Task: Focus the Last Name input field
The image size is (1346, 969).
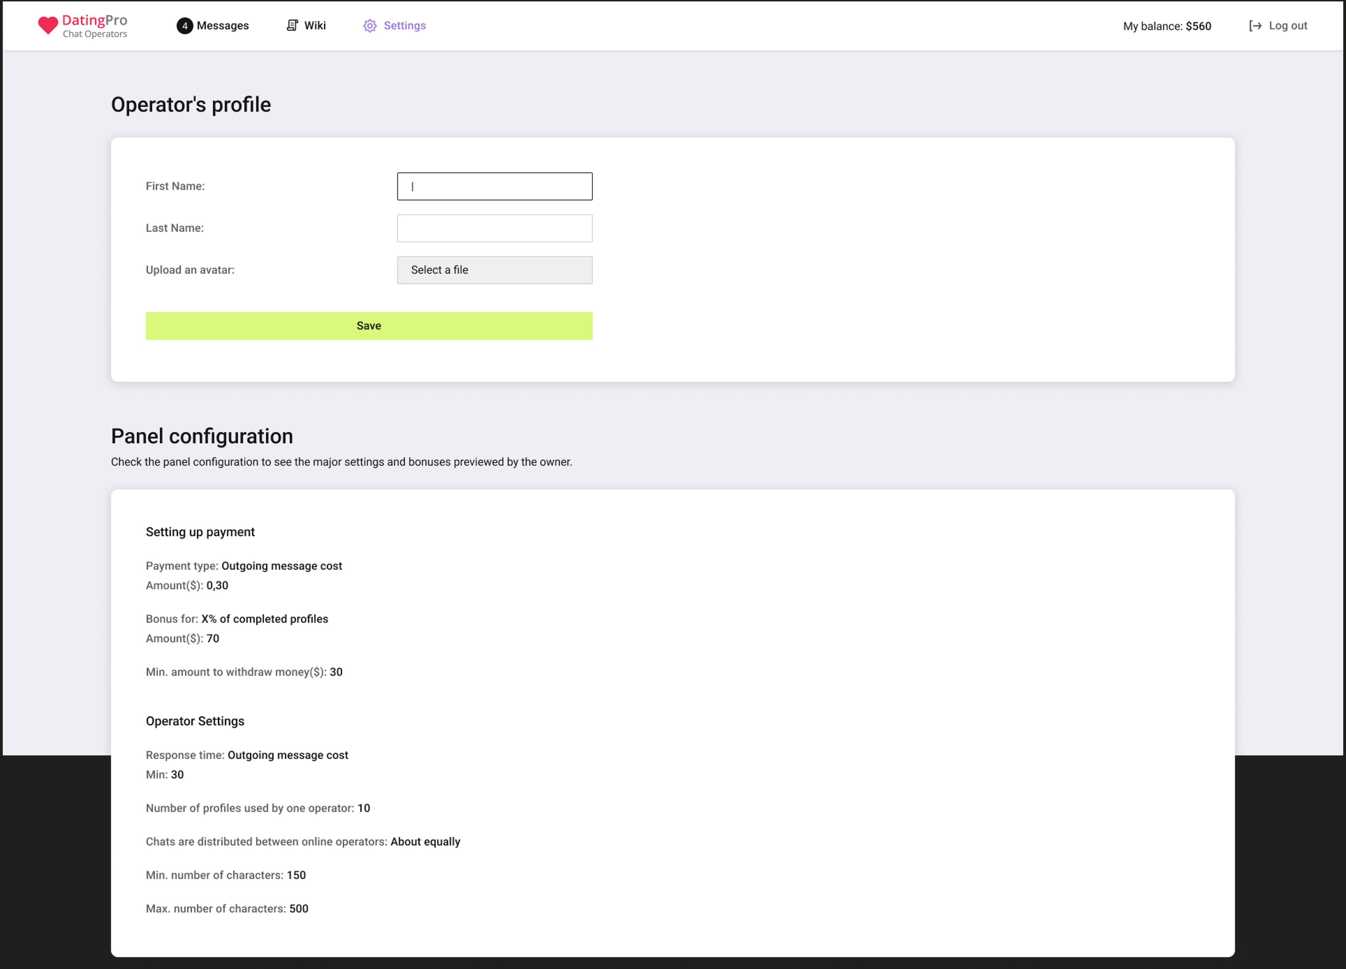Action: pos(494,228)
